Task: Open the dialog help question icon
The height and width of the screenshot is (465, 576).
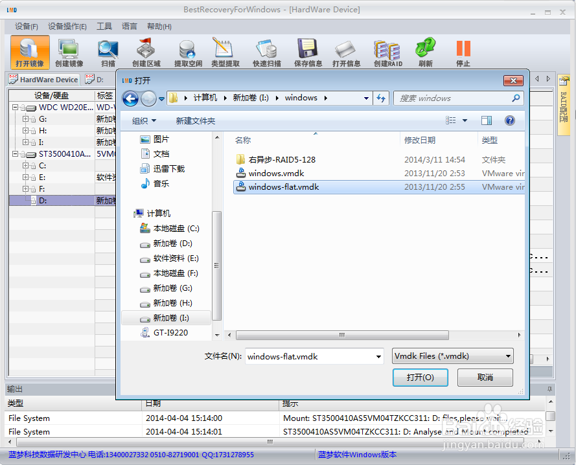Action: [509, 120]
